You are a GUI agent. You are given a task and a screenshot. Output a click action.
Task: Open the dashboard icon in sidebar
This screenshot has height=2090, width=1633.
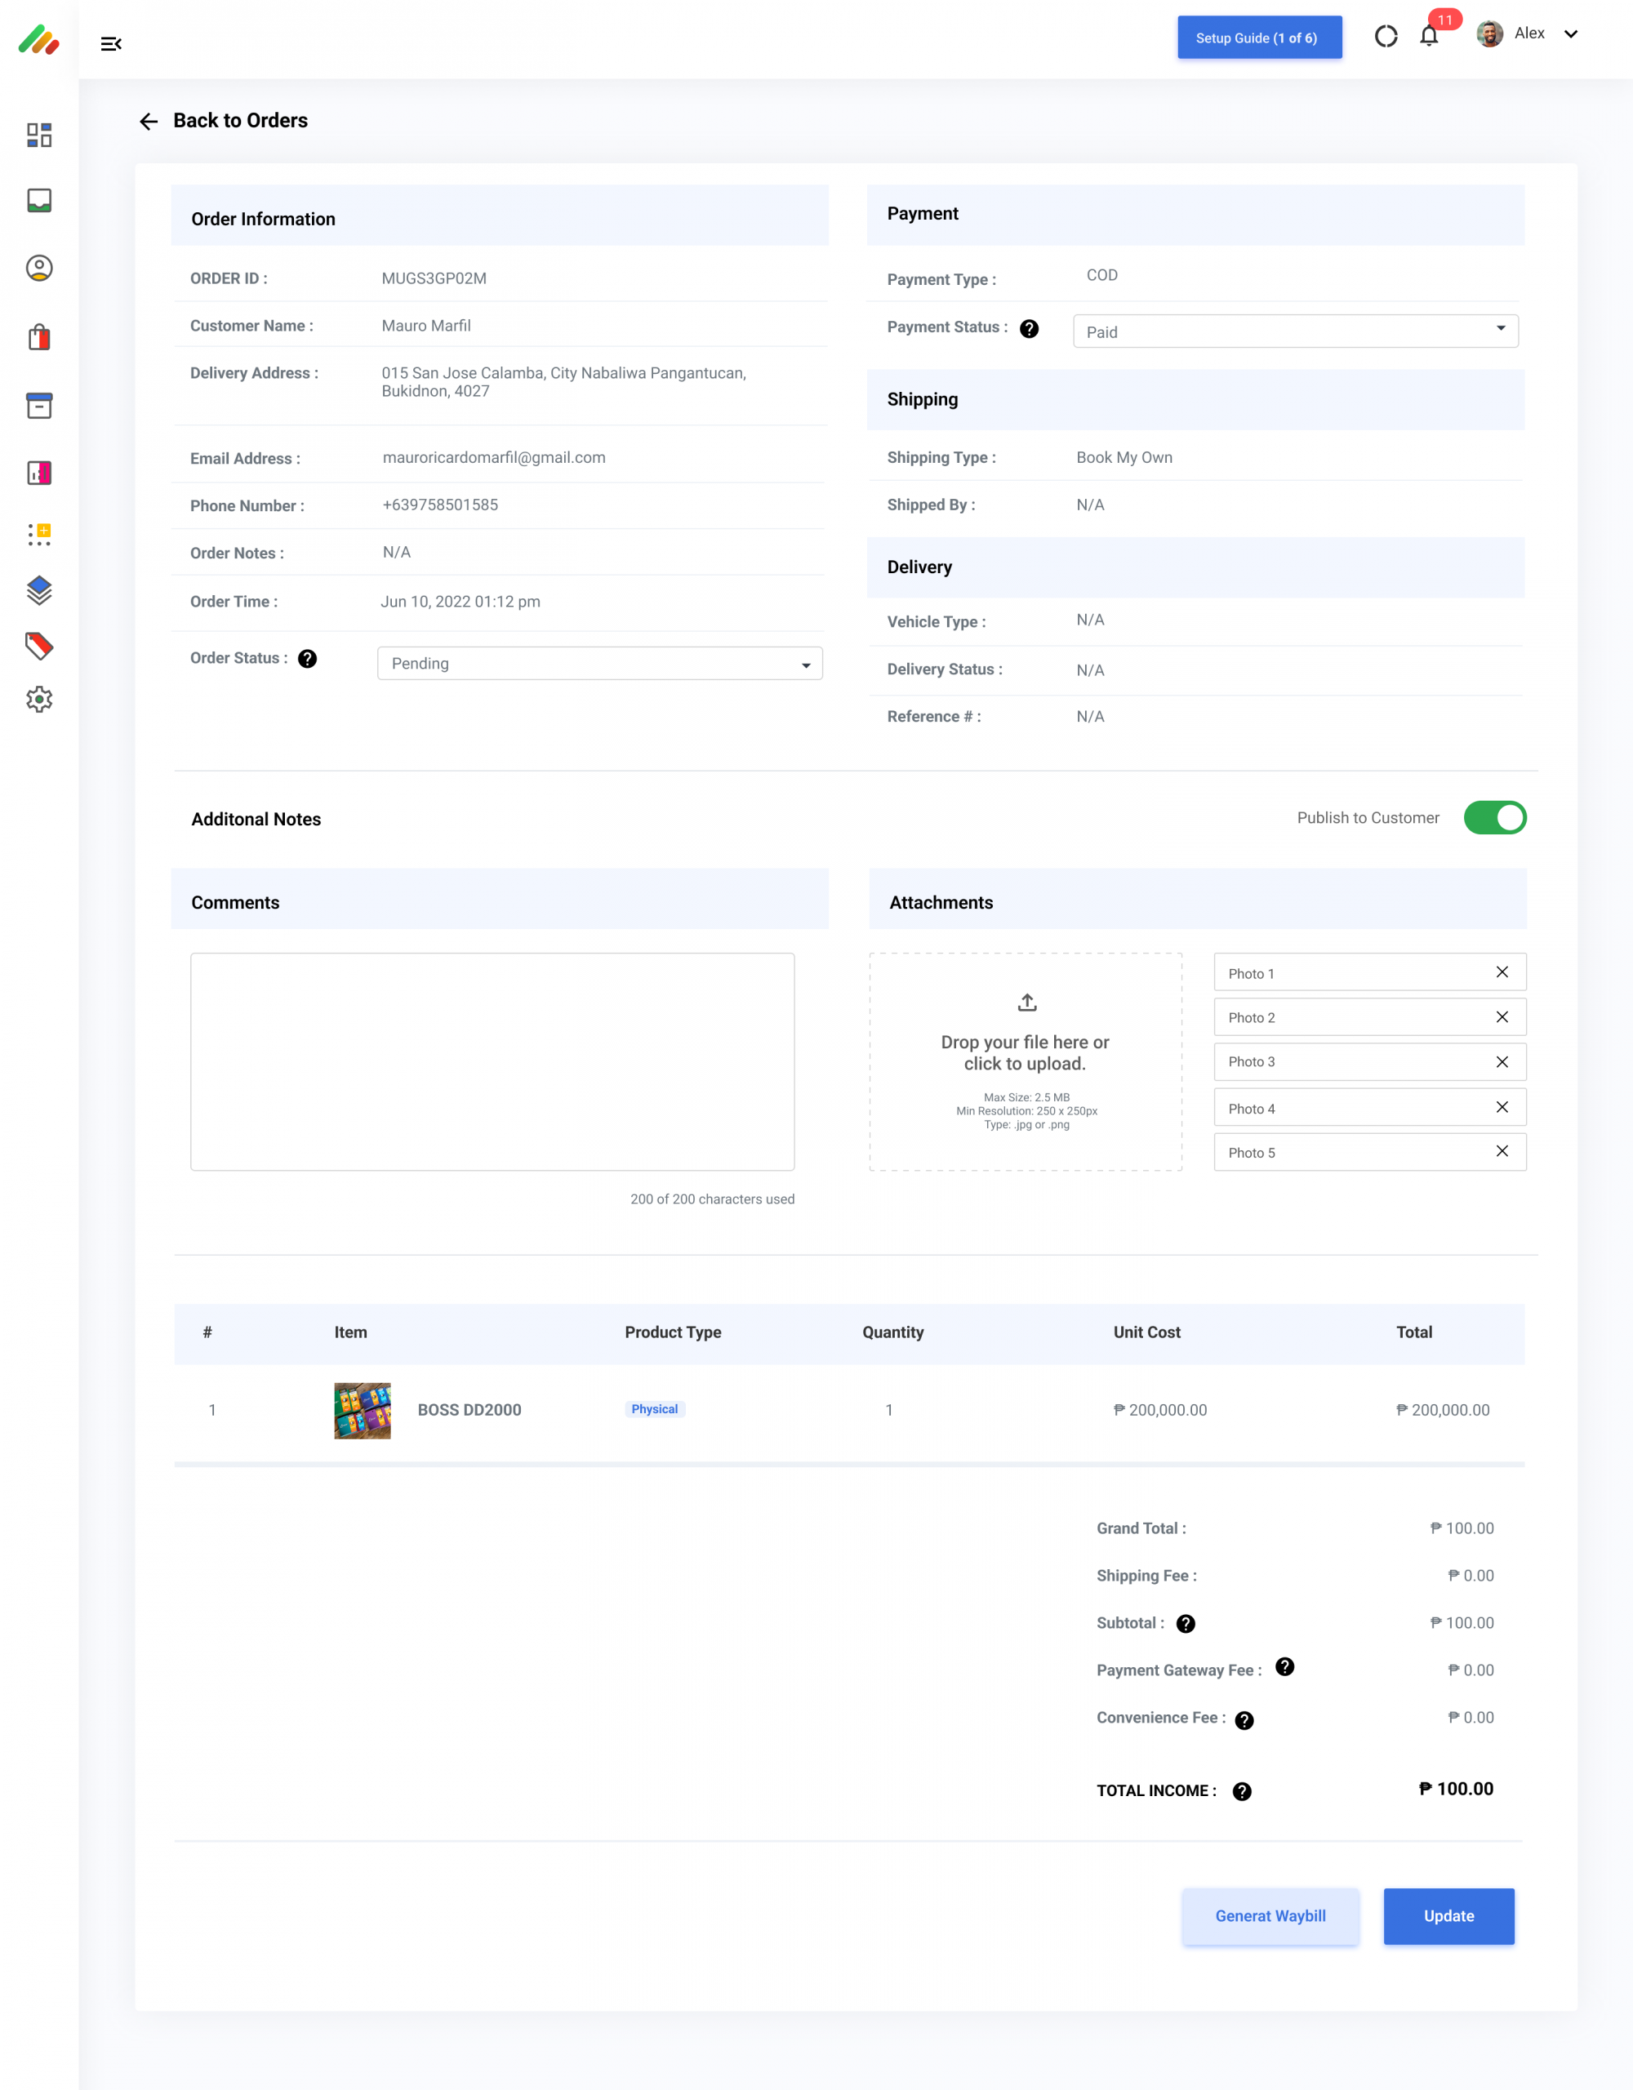pyautogui.click(x=39, y=135)
